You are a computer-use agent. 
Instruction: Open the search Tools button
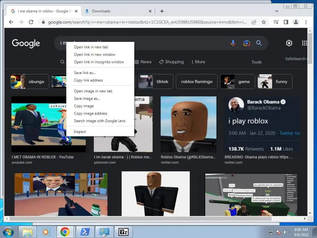[x=256, y=62]
